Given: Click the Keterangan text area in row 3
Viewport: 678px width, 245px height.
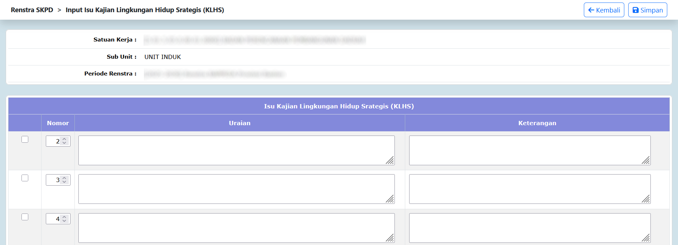Looking at the screenshot, I should click(529, 189).
